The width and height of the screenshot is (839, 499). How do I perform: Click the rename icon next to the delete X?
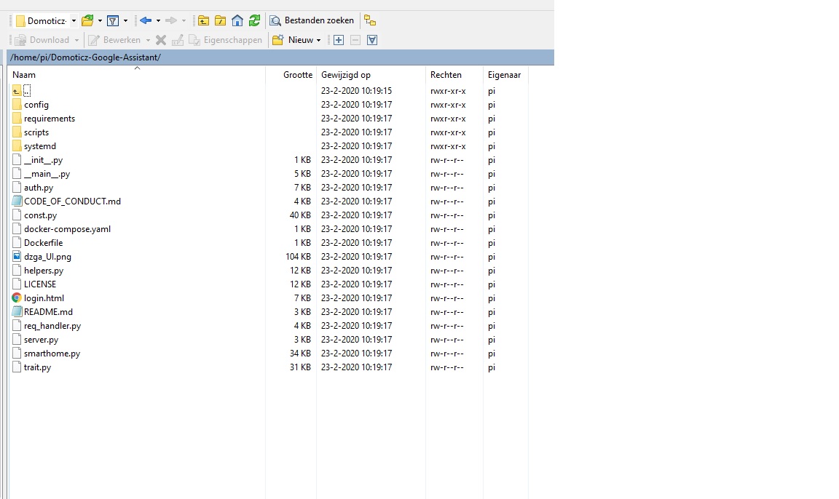coord(178,40)
